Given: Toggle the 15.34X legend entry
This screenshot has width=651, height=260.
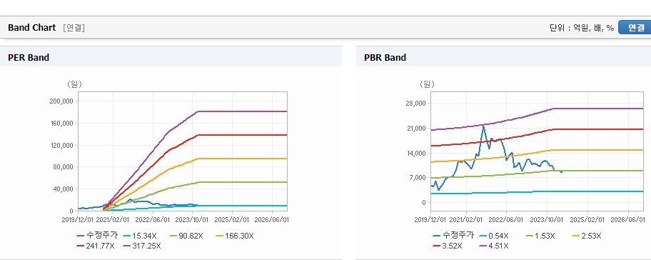Looking at the screenshot, I should coord(139,236).
